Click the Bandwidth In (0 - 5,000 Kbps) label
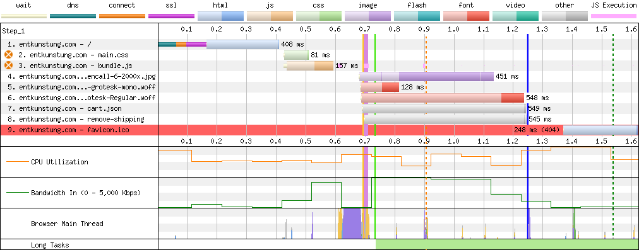 [86, 193]
